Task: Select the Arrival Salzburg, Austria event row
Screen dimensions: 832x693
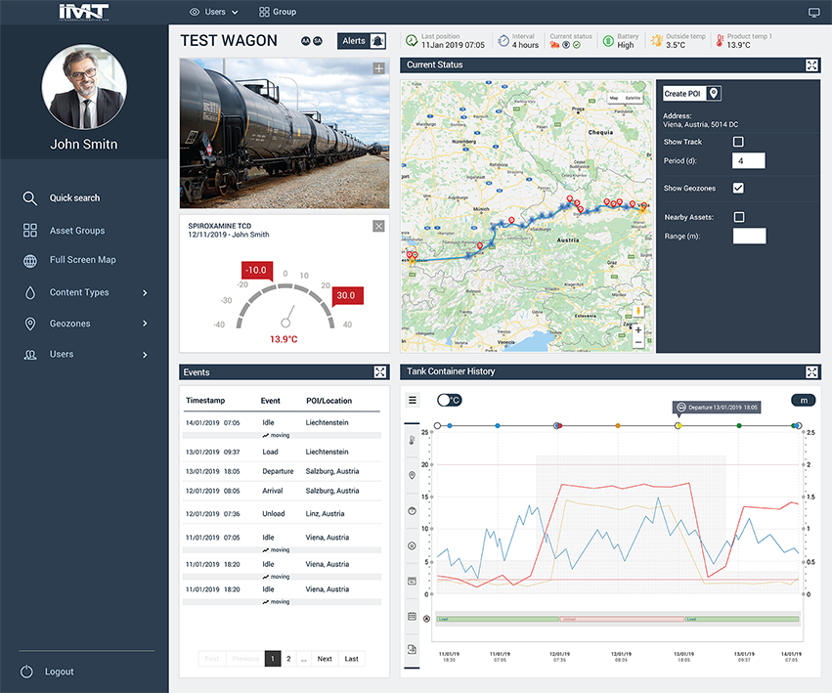Action: [282, 491]
